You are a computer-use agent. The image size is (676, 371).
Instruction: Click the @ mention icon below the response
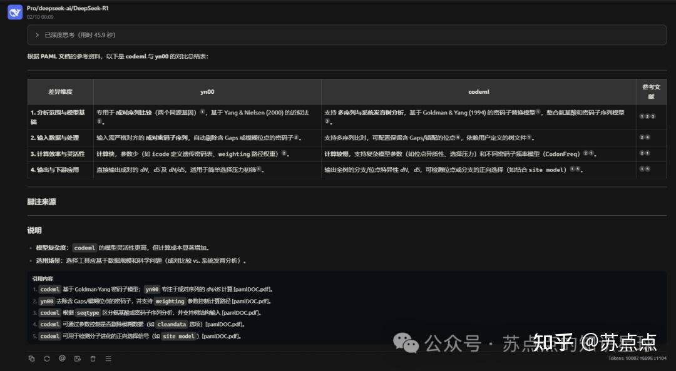61,358
